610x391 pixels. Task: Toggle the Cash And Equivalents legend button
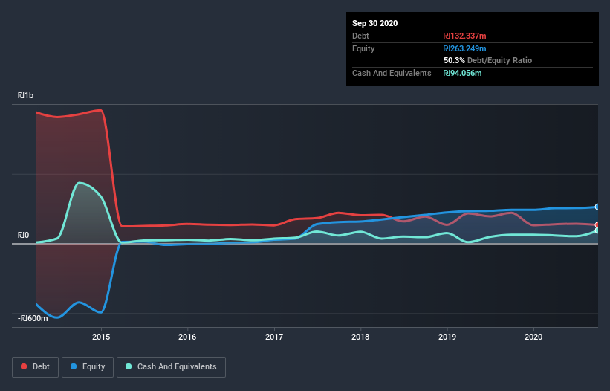171,367
